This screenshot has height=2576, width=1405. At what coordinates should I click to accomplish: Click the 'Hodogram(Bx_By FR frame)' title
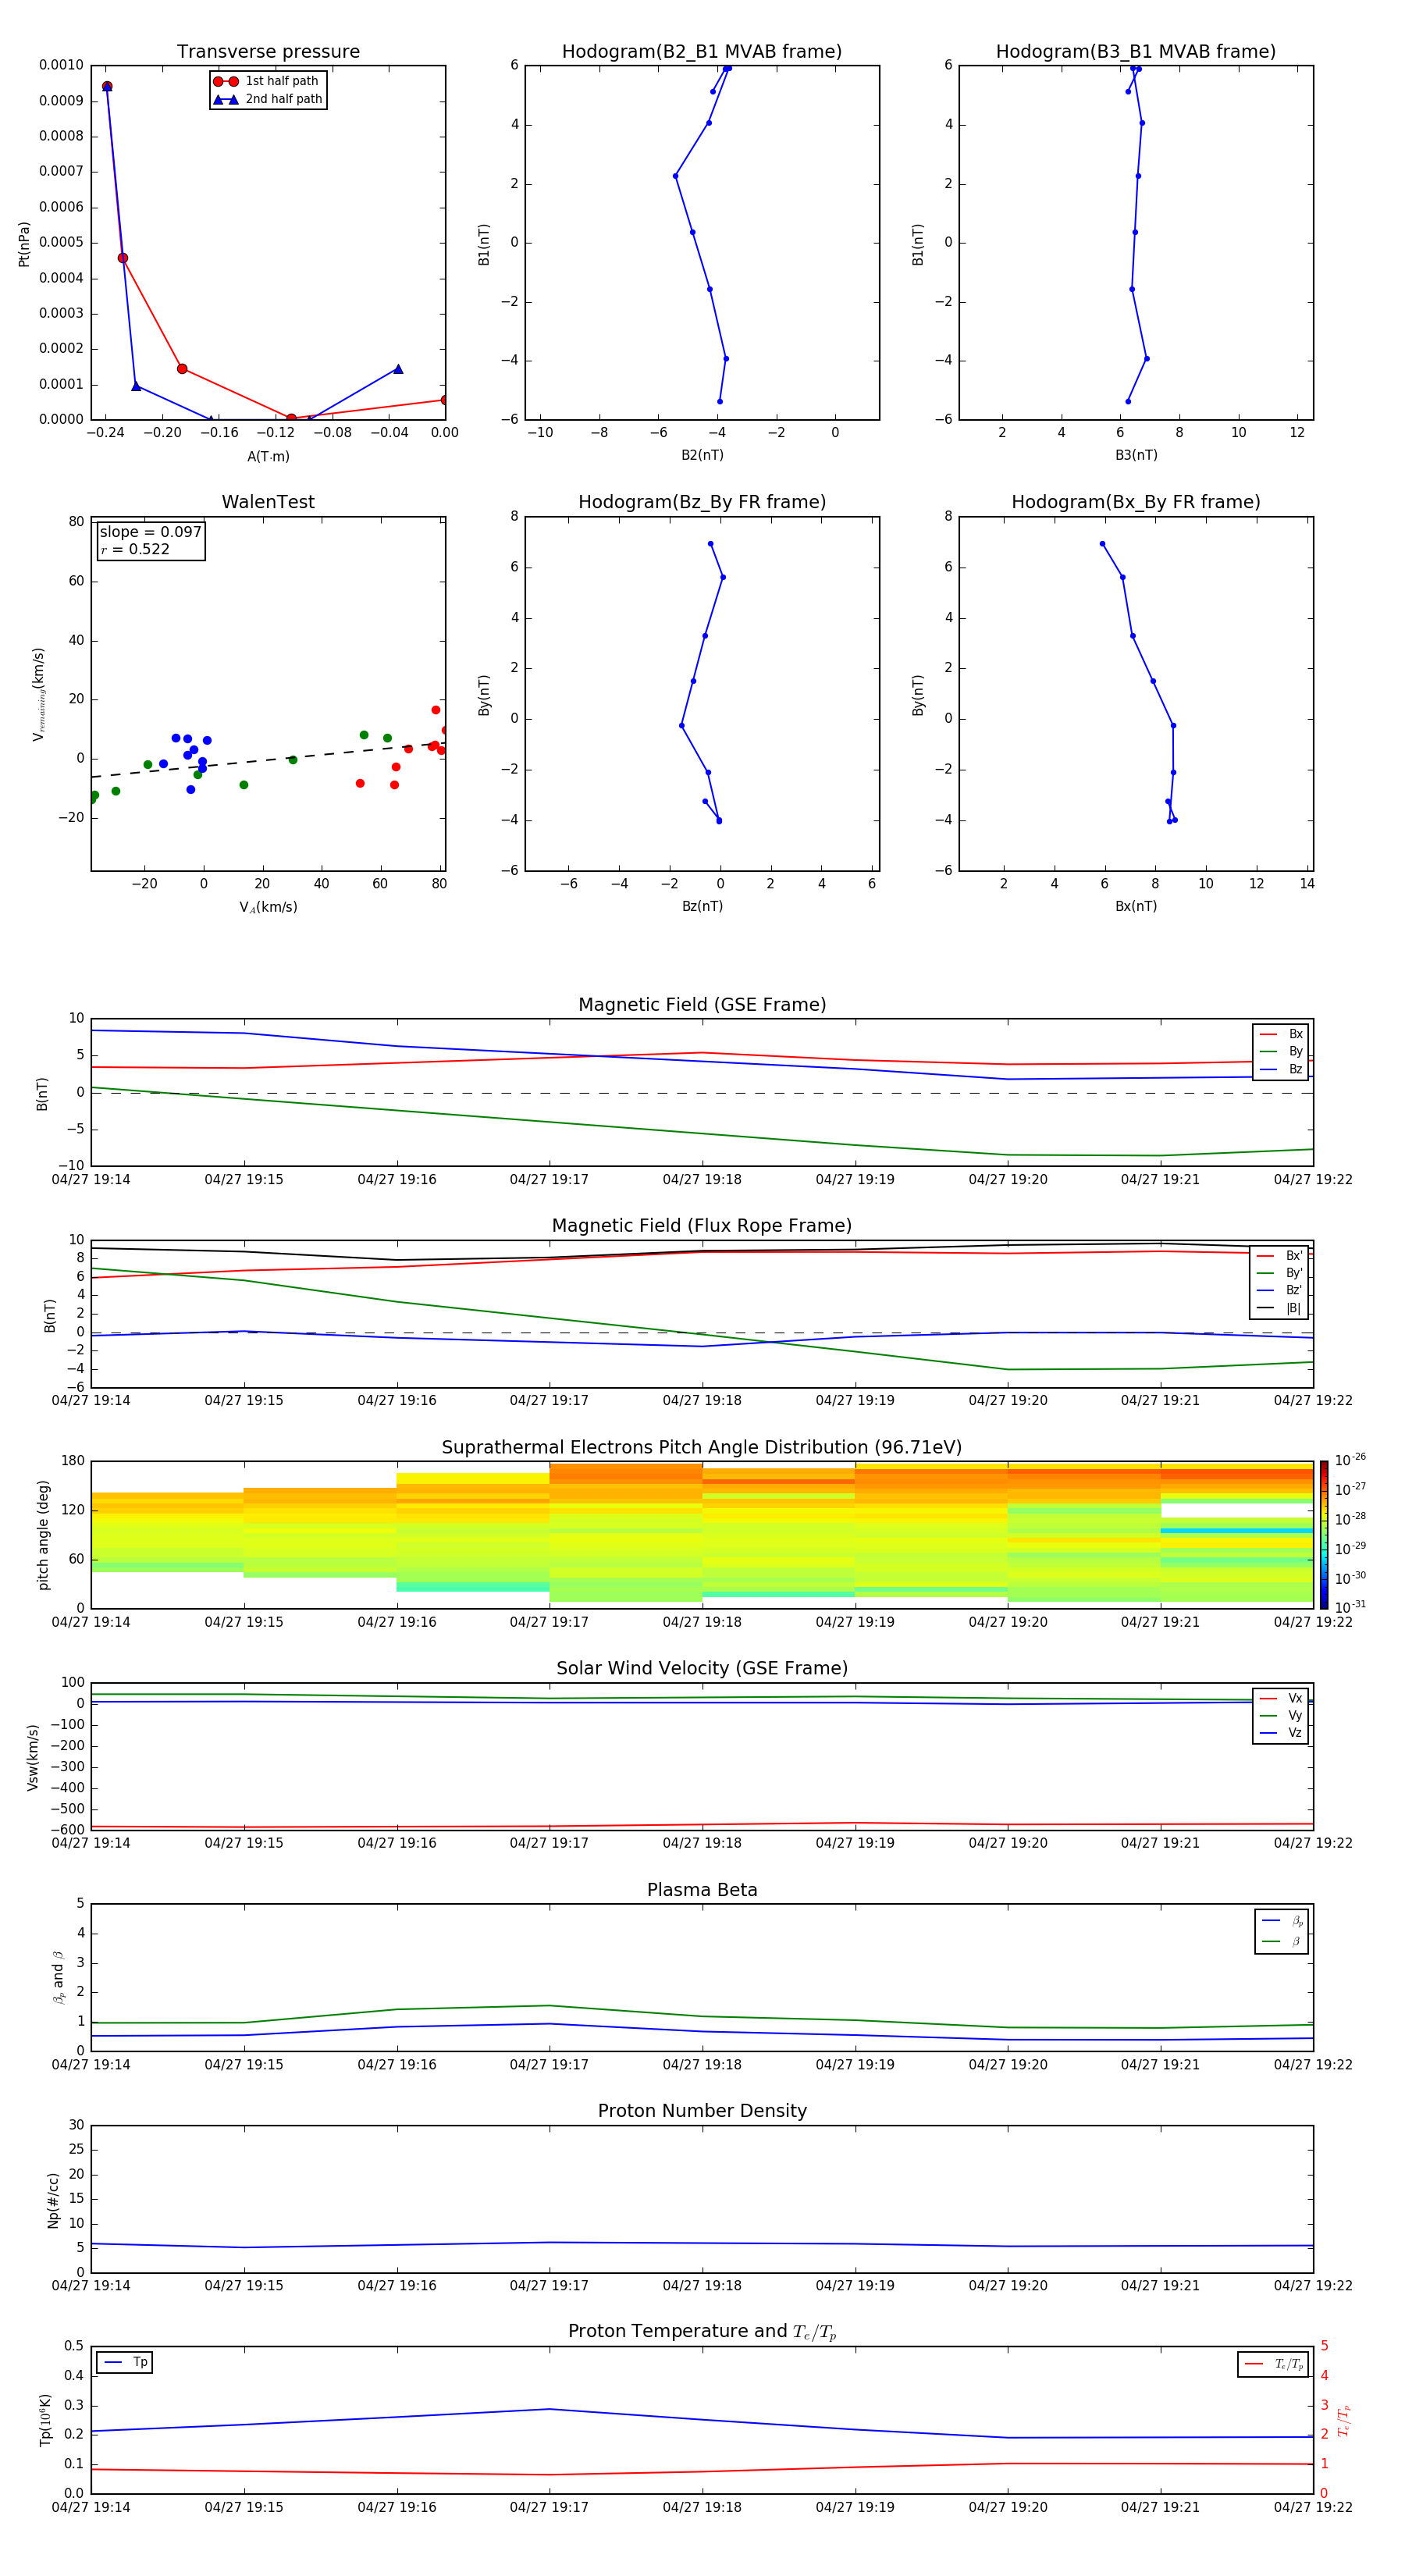(1136, 502)
